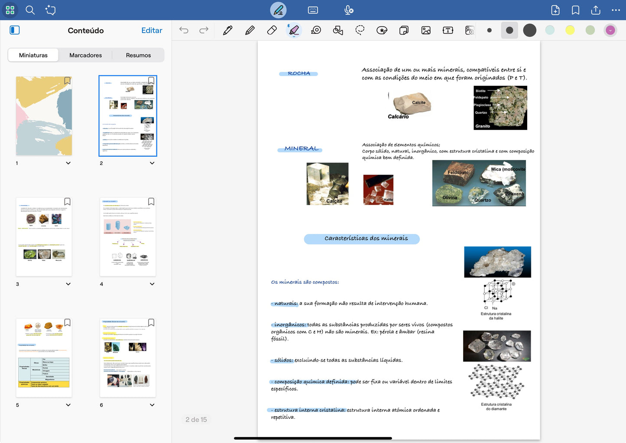Toggle bookmark on page 1 thumbnail
Viewport: 626px width, 443px height.
(x=67, y=81)
